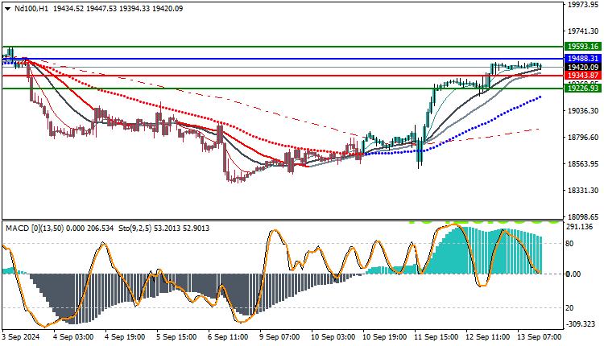Select the Nd100,H1 chart title text
This screenshot has height=346, width=604.
[x=31, y=9]
